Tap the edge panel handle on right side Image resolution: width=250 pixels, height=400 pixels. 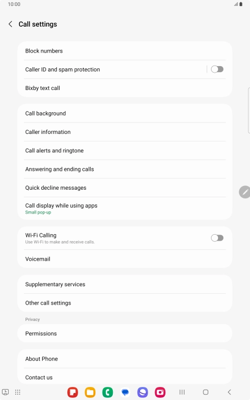(249, 111)
